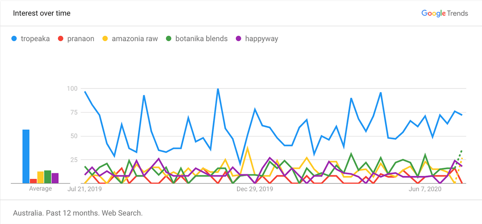
Task: Click the Jun 7, 2020 axis label
Action: coord(425,189)
